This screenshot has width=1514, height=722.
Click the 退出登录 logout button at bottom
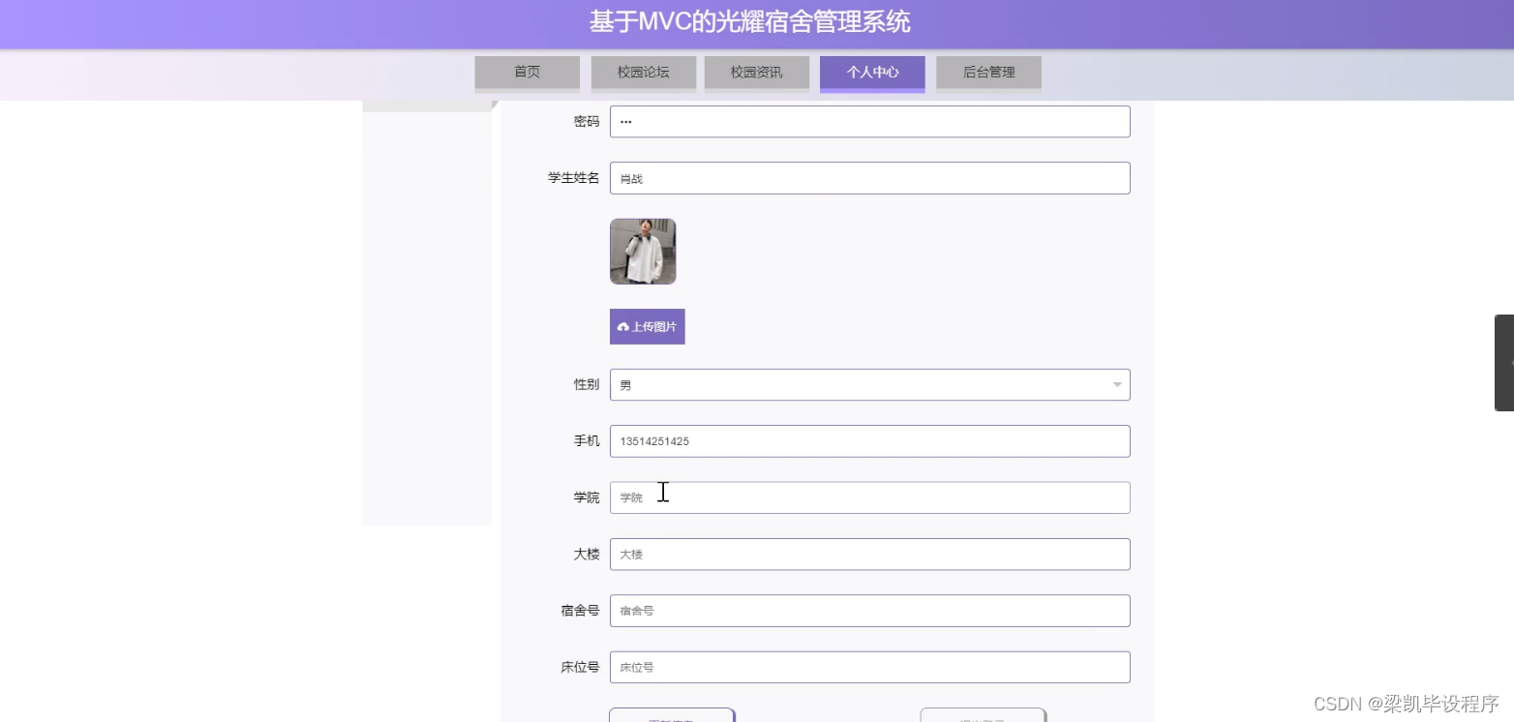tap(982, 718)
